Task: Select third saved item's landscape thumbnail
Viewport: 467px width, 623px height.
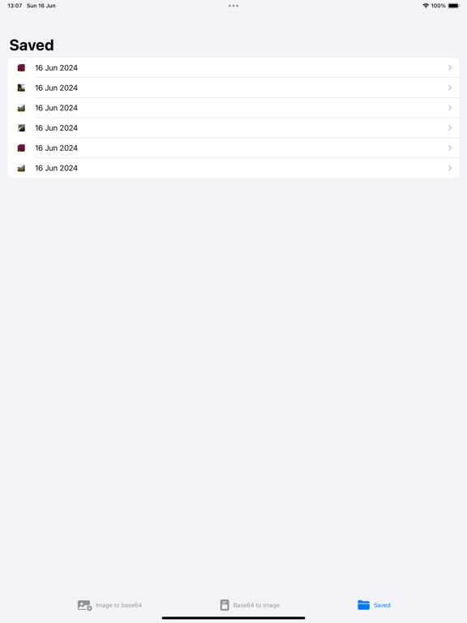Action: tap(21, 108)
